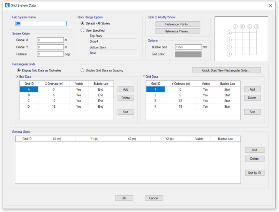Click X ordinate value 18
Image resolution: width=279 pixels, height=212 pixels.
pos(54,106)
